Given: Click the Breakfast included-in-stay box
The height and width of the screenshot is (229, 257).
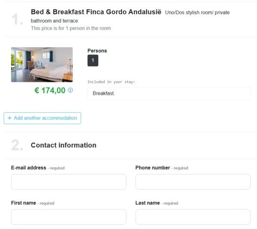Looking at the screenshot, I should pyautogui.click(x=169, y=93).
